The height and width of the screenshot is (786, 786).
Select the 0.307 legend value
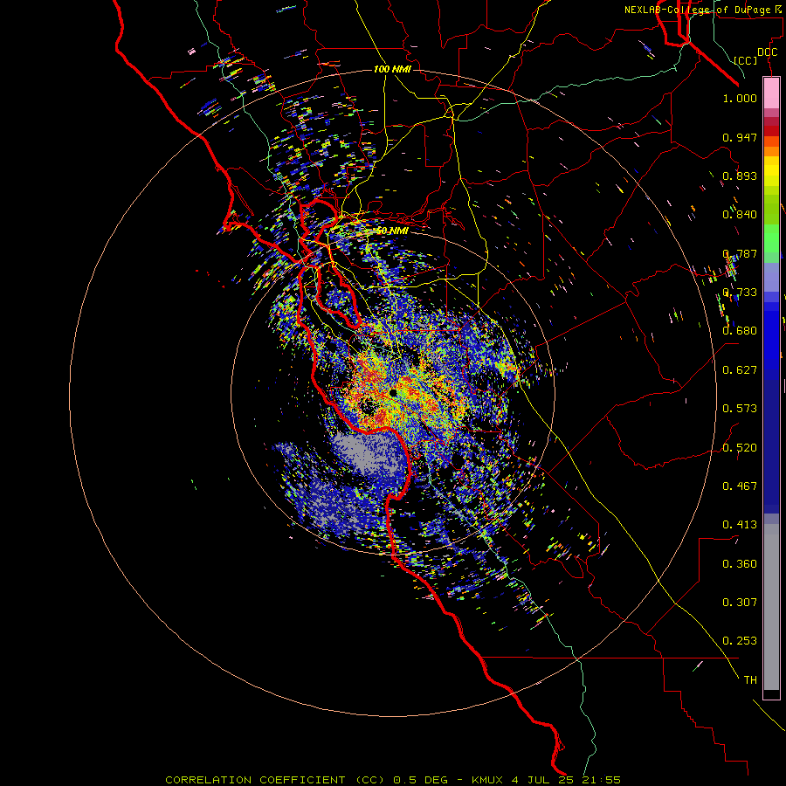[740, 603]
